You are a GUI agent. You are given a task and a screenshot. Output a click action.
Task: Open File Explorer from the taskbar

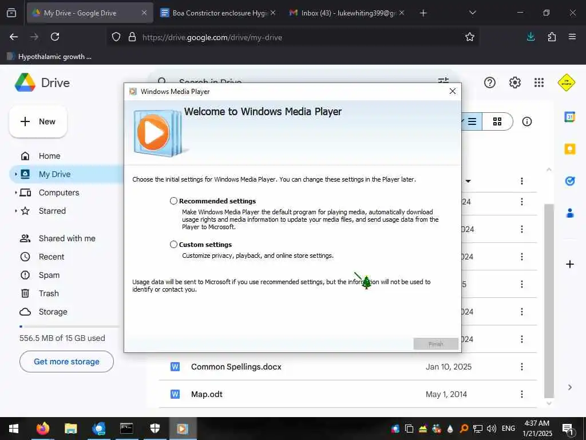[70, 429]
